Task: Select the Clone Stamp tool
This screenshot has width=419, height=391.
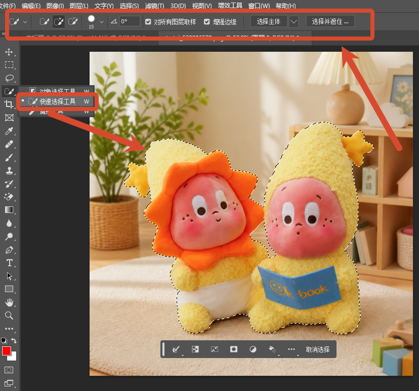Action: pos(9,170)
